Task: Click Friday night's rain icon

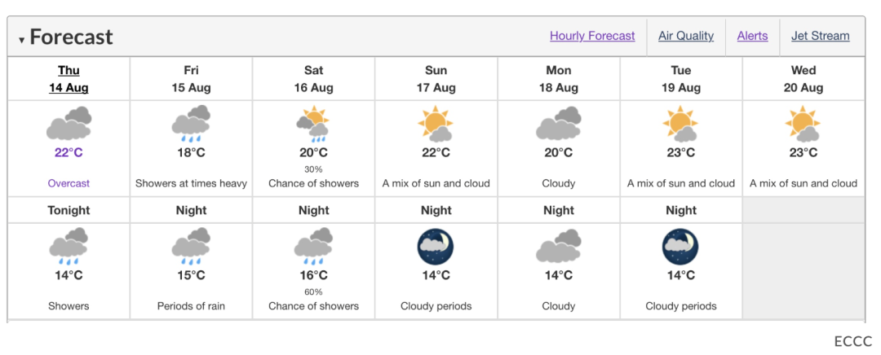Action: click(191, 246)
